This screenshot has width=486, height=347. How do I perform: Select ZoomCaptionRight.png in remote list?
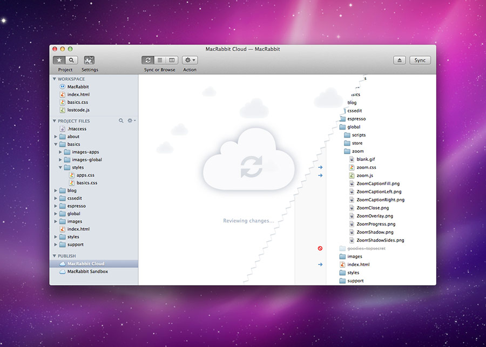click(x=377, y=200)
